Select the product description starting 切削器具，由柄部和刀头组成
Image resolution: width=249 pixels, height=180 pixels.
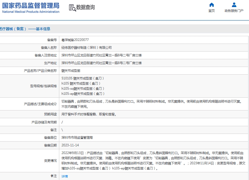tap(152, 104)
